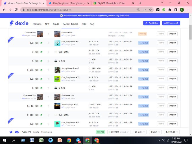
Task: Open Excel from the taskbar
Action: 41,140
